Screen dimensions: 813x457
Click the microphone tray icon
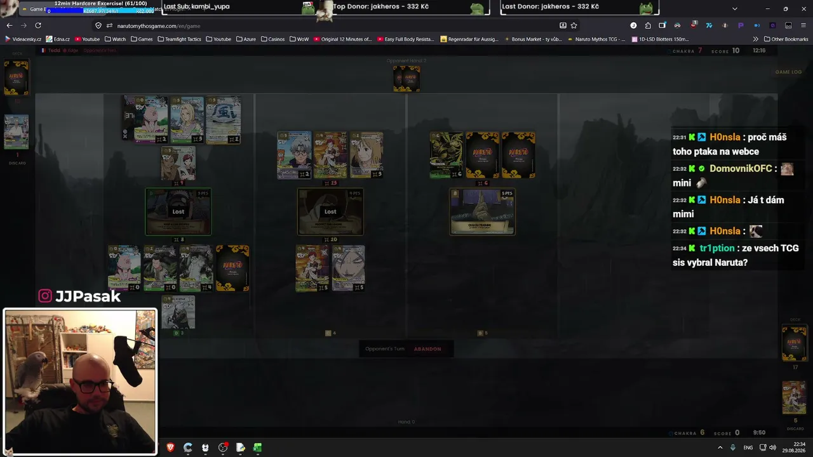733,447
